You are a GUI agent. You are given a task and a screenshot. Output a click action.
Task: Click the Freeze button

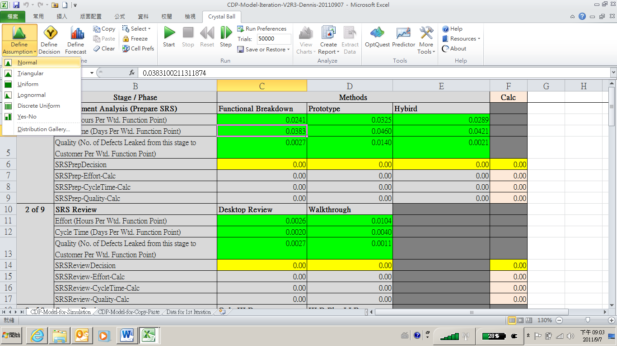click(135, 39)
